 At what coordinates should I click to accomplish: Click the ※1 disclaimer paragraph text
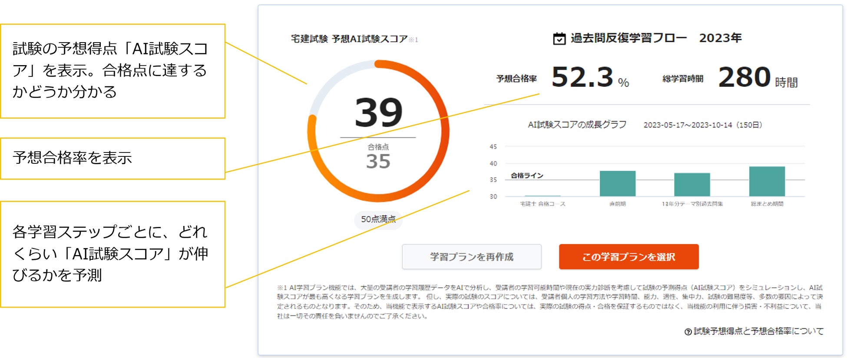tap(550, 302)
